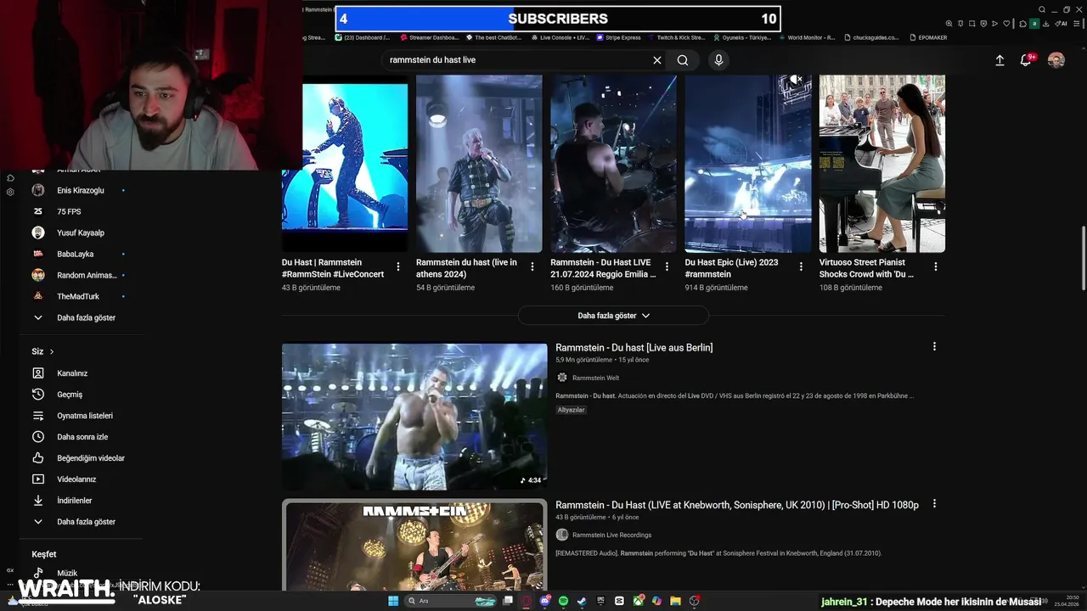
Task: Open YouTube notifications bell
Action: [x=1026, y=60]
